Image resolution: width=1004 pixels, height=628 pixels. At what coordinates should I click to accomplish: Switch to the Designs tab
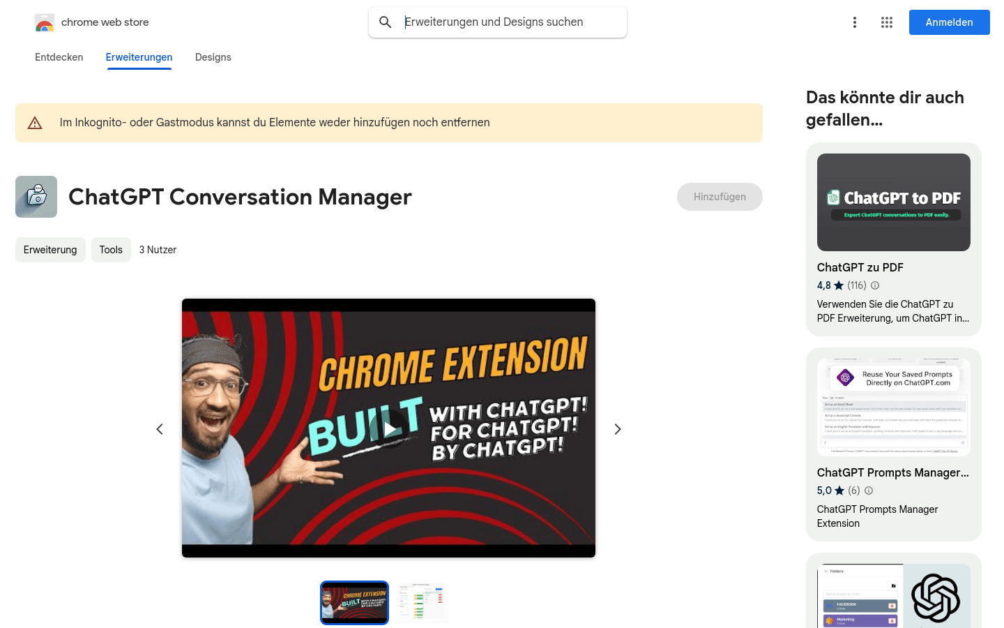tap(213, 57)
